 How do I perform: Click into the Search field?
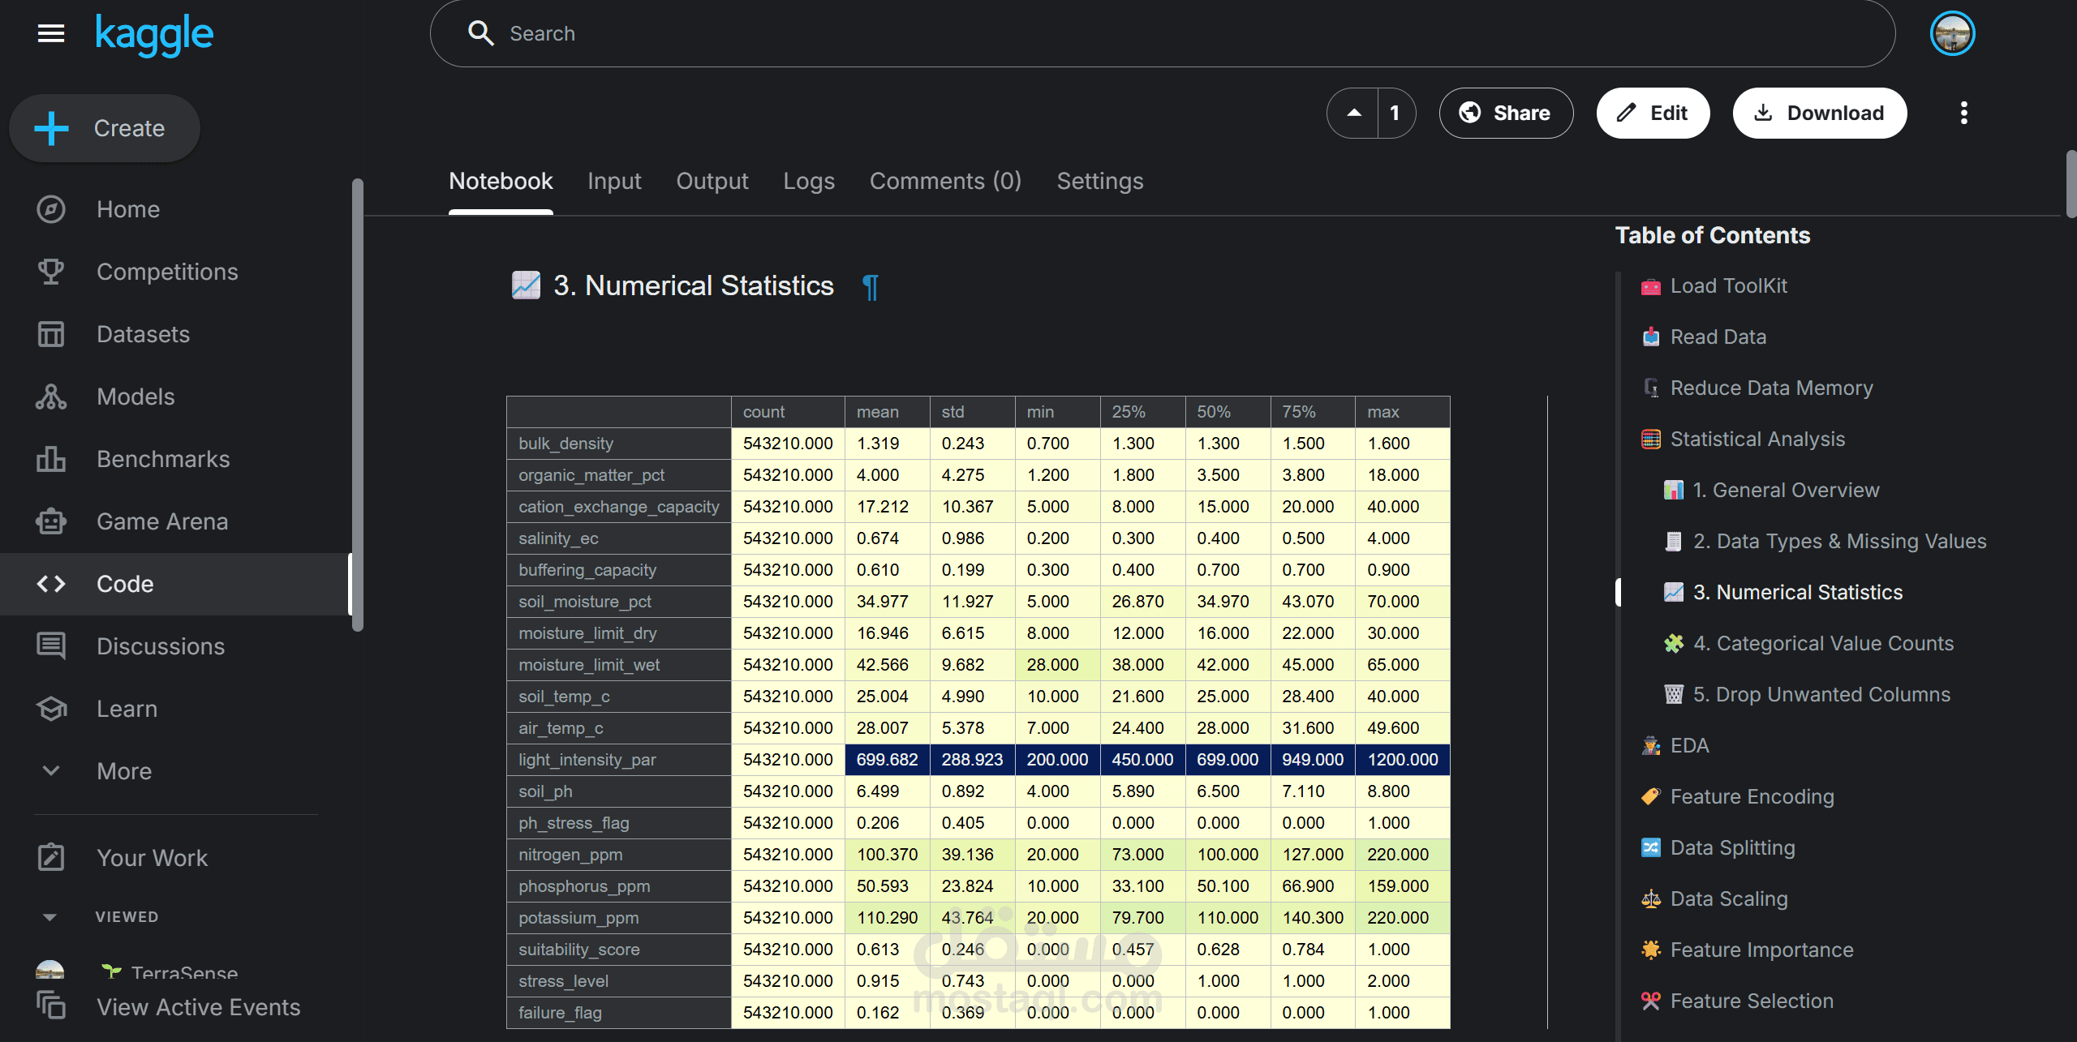pos(1162,33)
